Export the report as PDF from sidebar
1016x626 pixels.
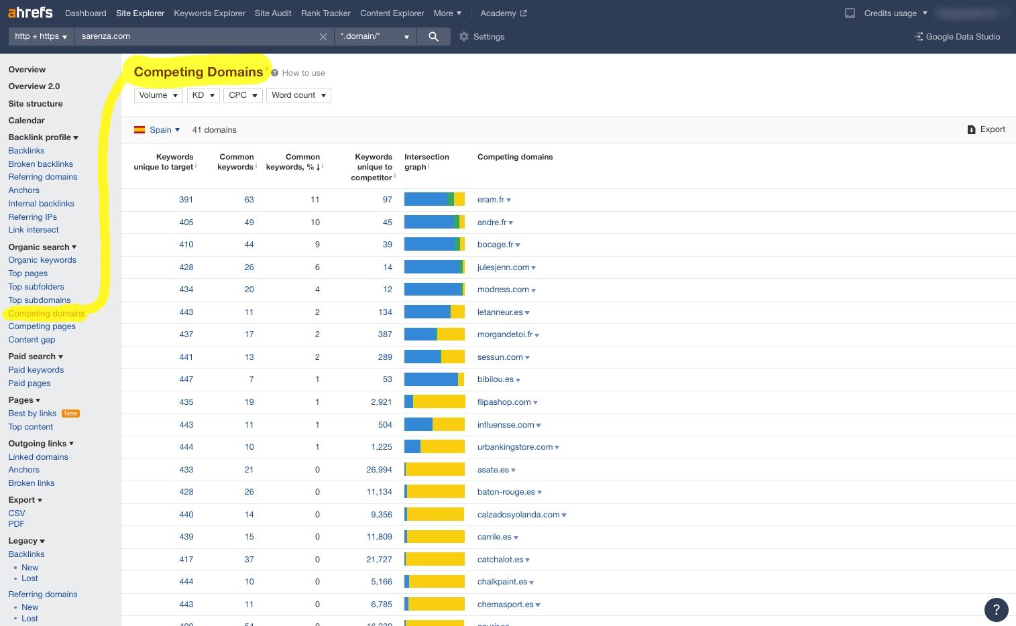[x=17, y=524]
